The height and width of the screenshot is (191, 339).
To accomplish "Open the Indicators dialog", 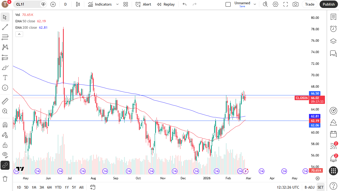I will (100, 4).
